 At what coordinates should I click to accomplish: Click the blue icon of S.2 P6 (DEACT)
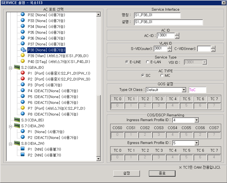[23, 102]
